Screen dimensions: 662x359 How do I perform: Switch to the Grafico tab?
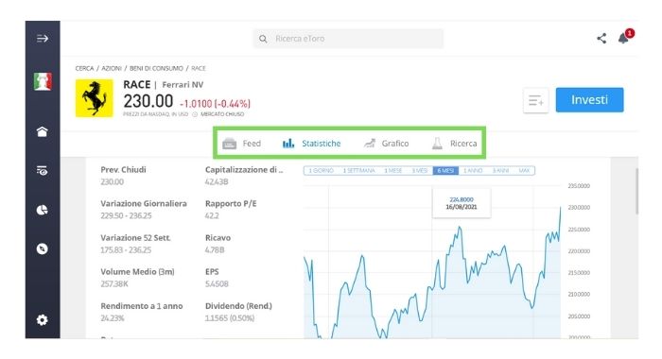[x=386, y=144]
